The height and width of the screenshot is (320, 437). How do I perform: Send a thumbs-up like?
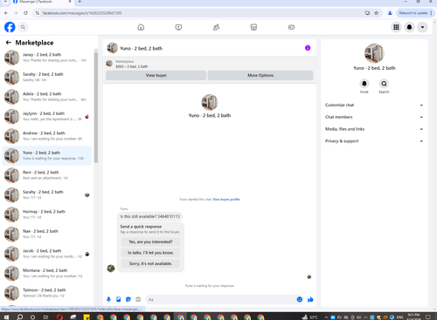[310, 299]
